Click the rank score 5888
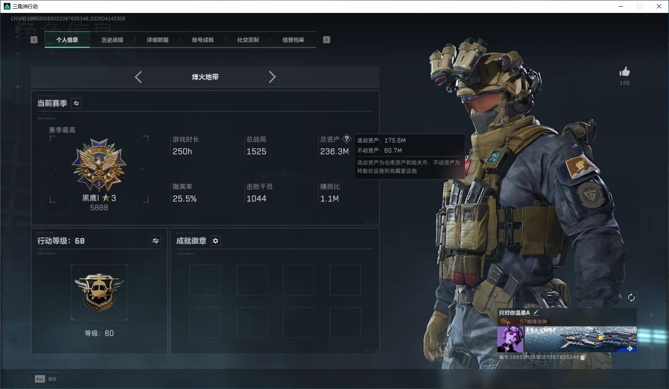This screenshot has height=389, width=669. click(99, 207)
